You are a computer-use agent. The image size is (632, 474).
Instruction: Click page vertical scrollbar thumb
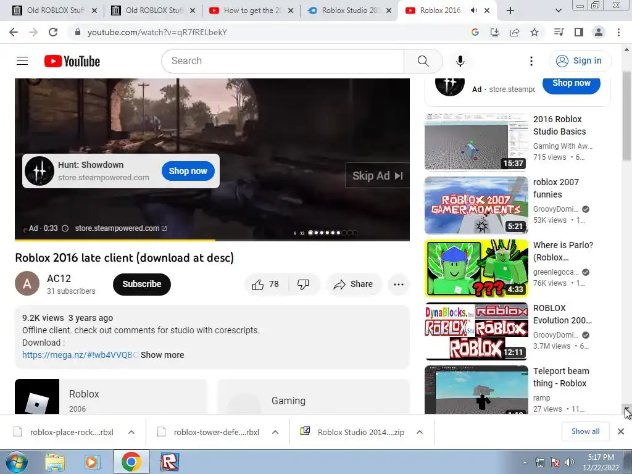[x=626, y=117]
